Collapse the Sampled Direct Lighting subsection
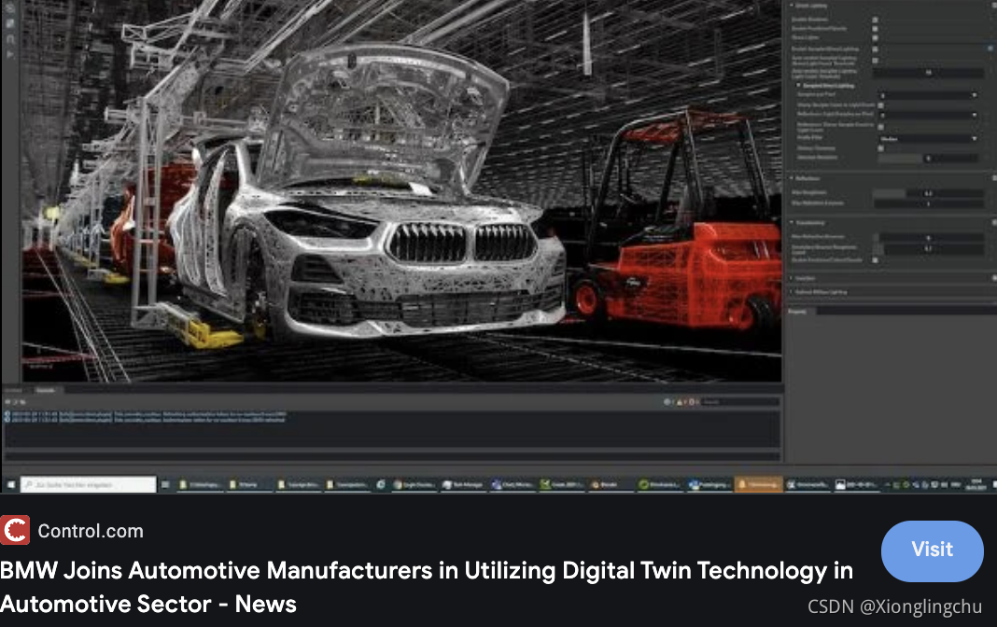Viewport: 997px width, 627px height. [x=799, y=85]
